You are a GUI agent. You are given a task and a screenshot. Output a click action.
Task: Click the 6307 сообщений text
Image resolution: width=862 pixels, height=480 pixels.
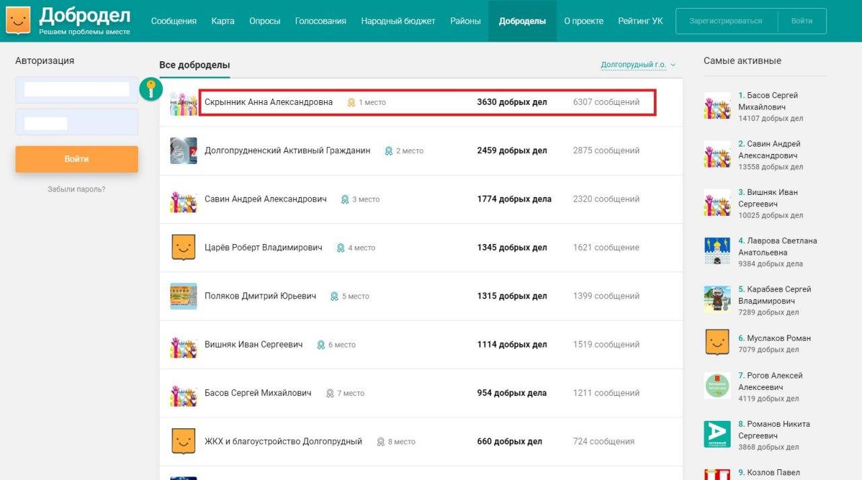point(606,102)
